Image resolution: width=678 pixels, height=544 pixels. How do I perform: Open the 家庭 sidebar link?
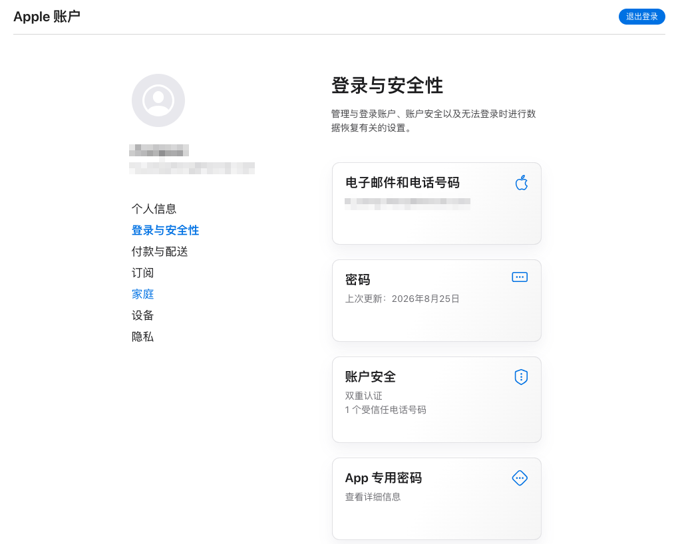coord(142,294)
